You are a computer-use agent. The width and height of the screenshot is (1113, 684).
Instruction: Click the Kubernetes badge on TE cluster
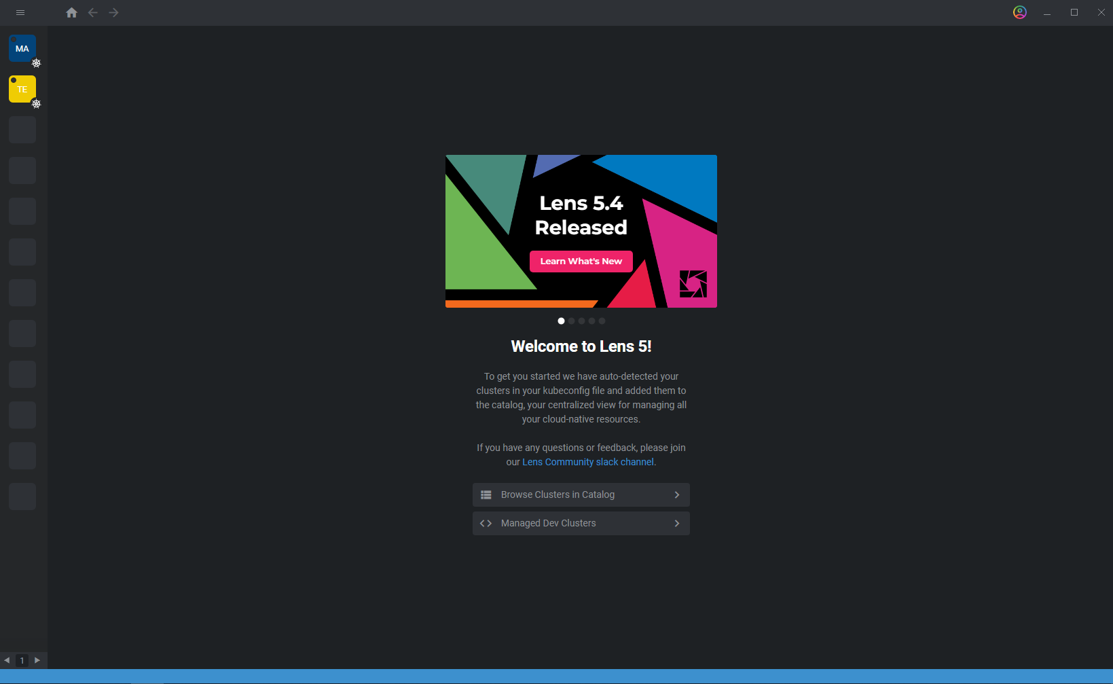(x=37, y=104)
